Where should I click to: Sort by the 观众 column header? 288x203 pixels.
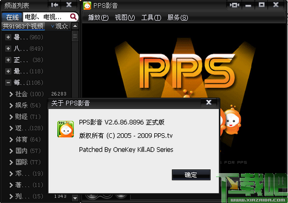point(60,26)
